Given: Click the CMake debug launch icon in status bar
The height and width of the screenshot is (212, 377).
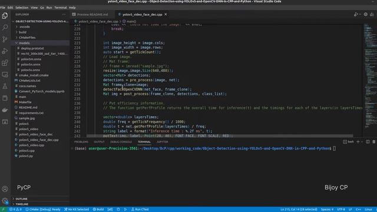Looking at the screenshot, I should click(x=118, y=210).
